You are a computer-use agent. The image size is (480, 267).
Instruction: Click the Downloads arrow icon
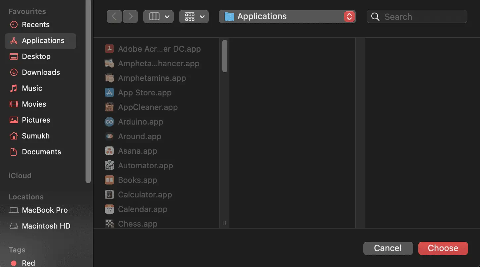click(14, 73)
